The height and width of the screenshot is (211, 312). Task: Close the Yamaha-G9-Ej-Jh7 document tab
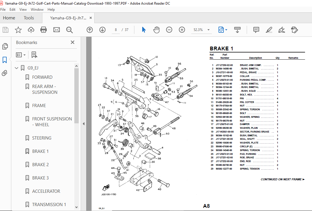tap(91, 18)
